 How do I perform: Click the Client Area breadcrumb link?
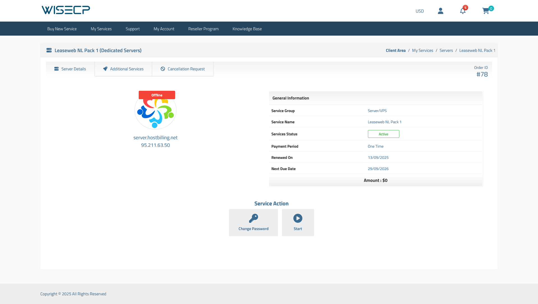click(396, 50)
